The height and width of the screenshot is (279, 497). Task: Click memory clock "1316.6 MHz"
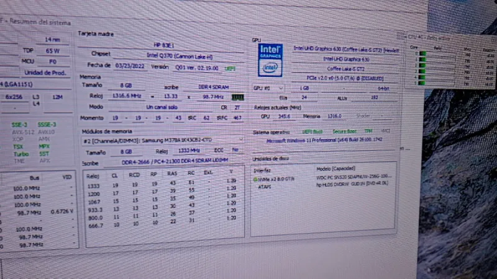click(127, 96)
